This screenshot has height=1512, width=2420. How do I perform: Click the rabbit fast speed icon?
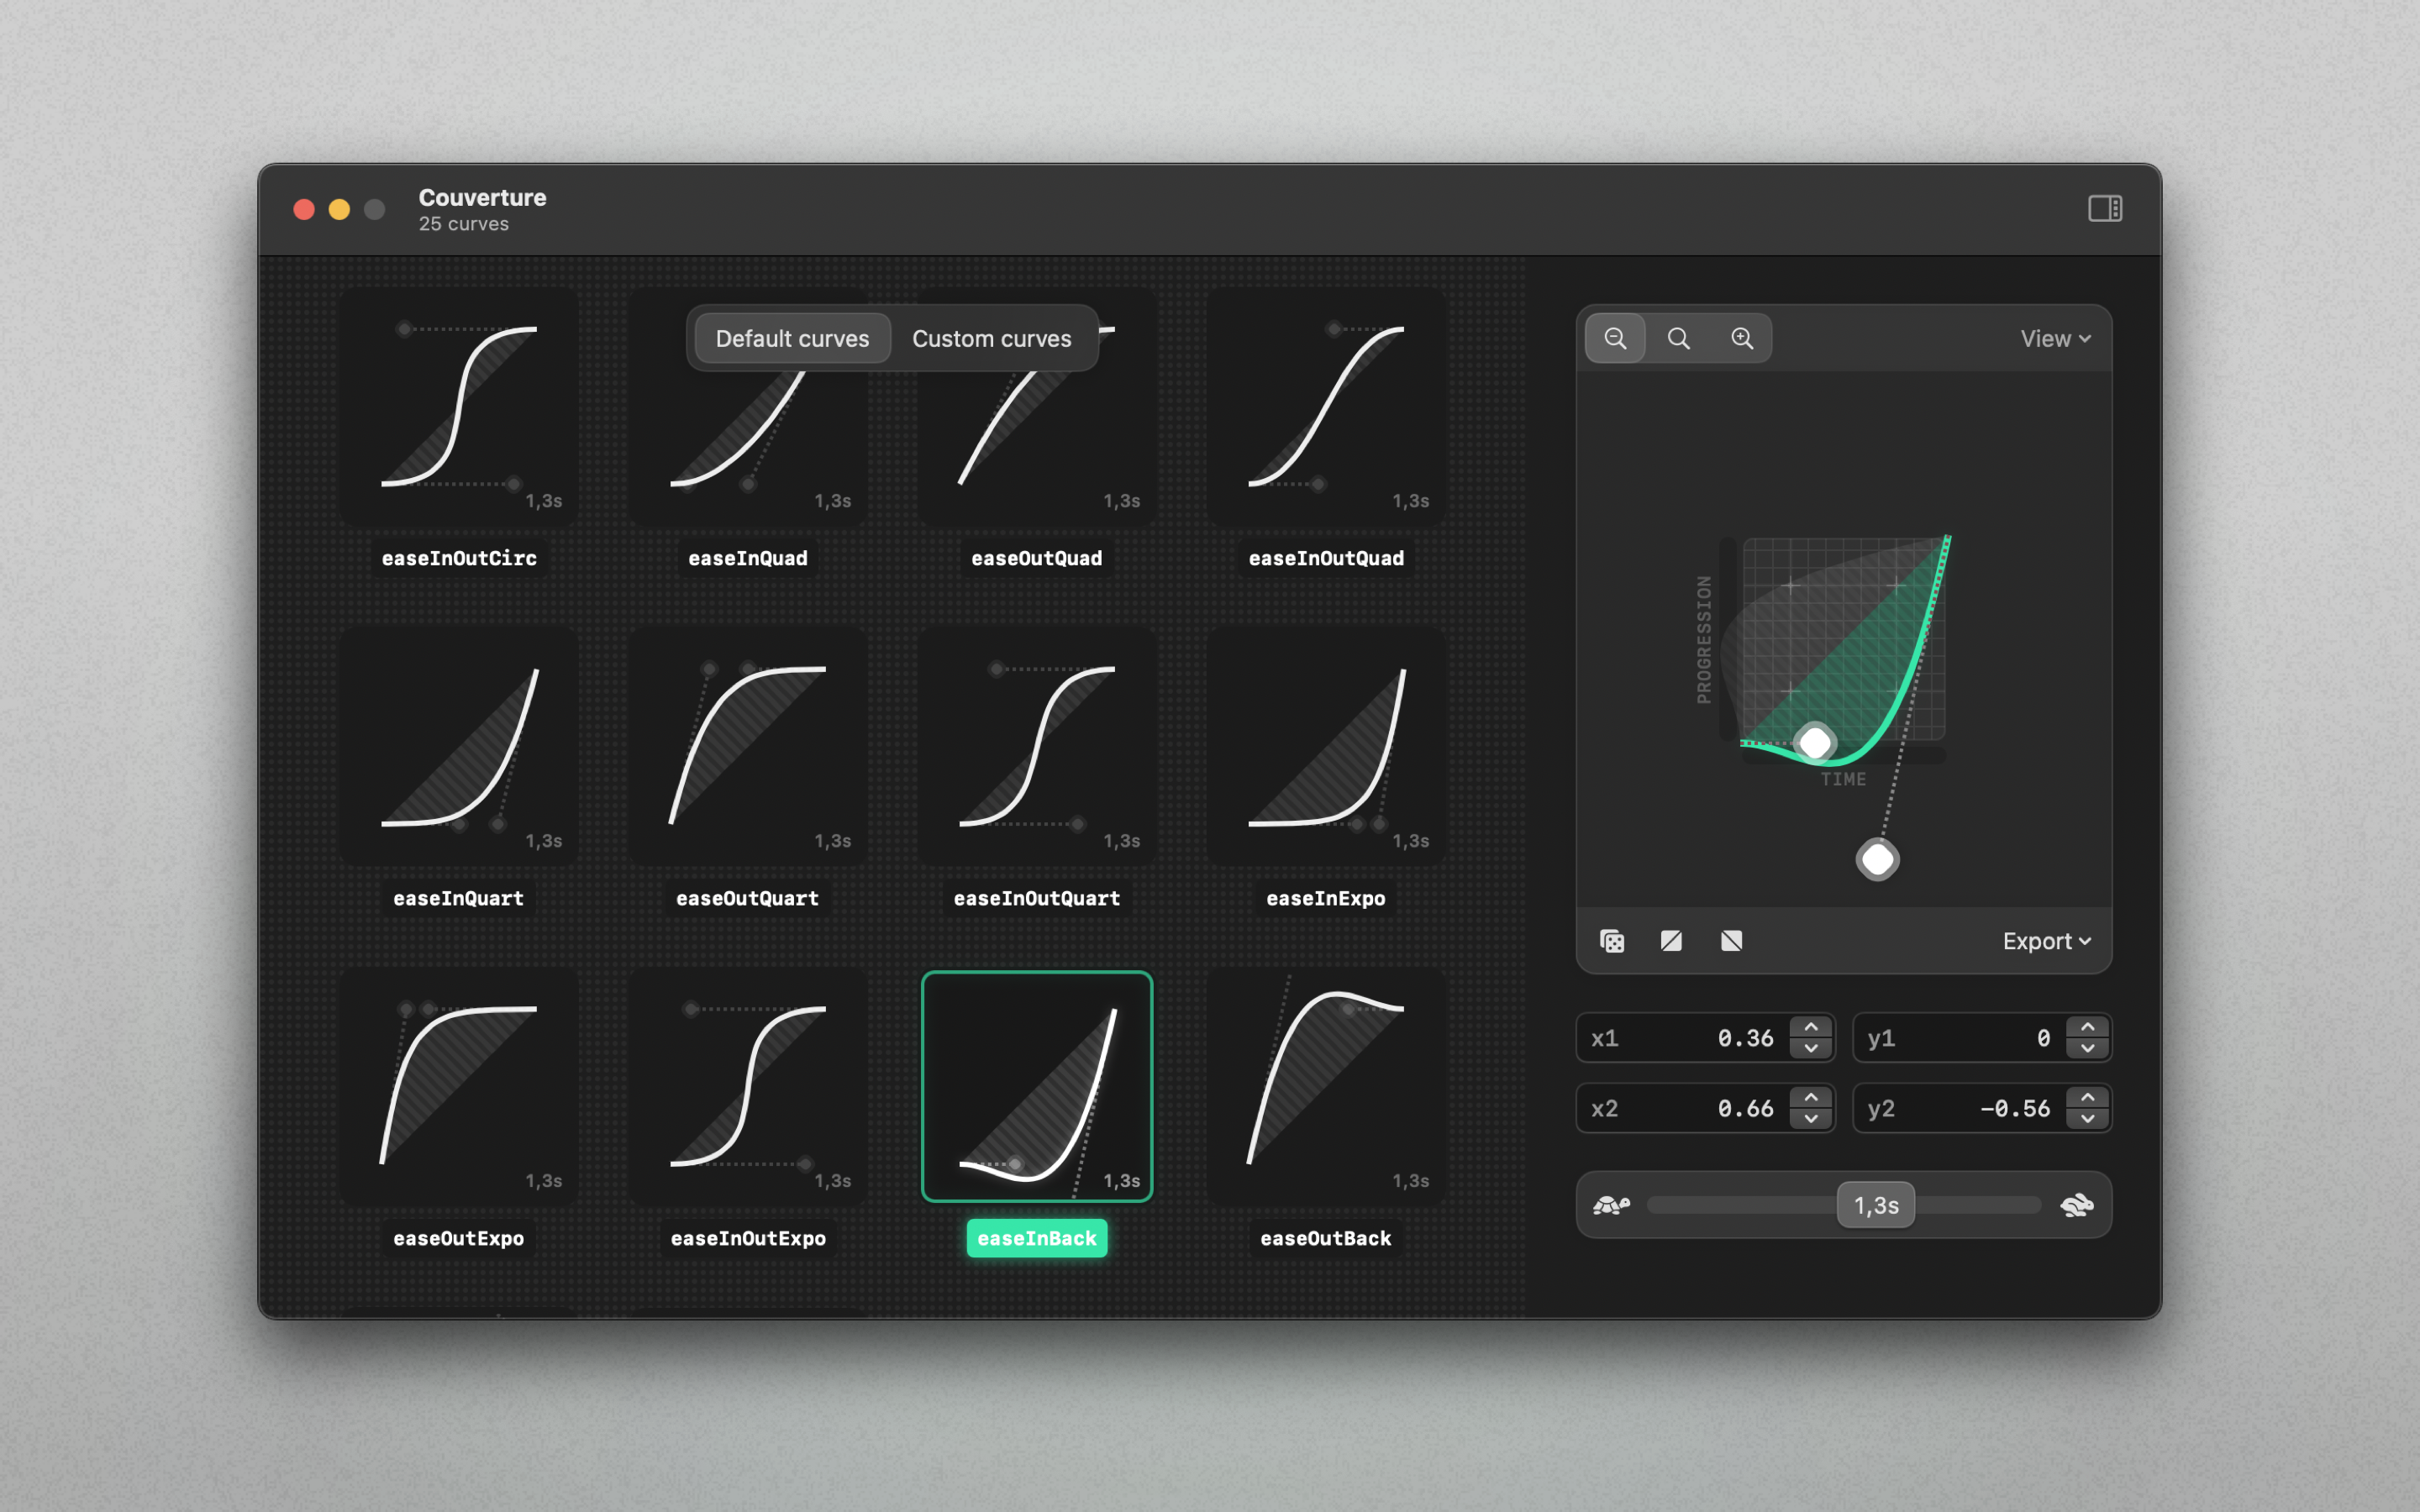[2077, 1205]
